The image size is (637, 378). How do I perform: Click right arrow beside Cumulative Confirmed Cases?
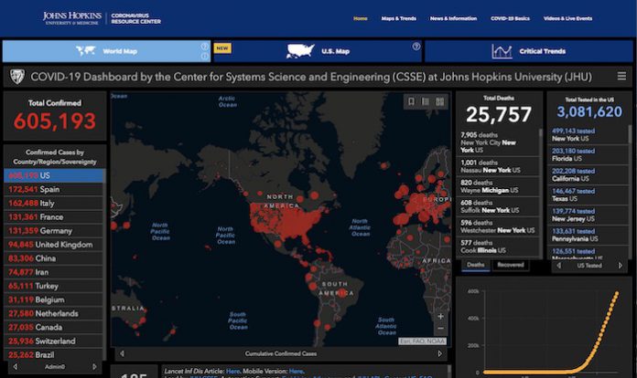tap(439, 353)
